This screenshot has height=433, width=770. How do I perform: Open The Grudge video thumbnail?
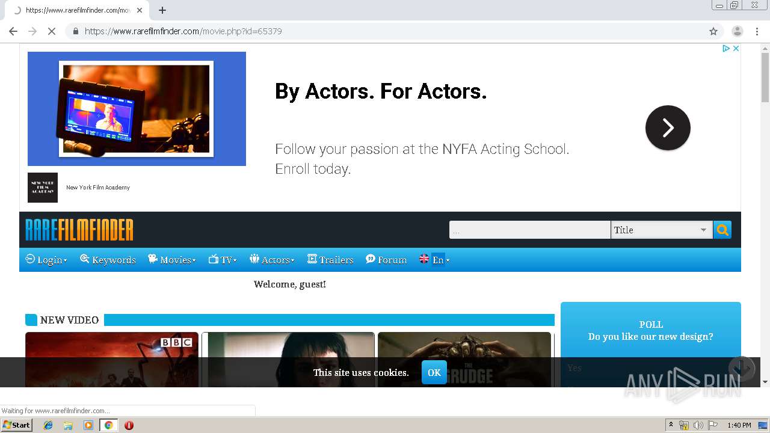(464, 360)
